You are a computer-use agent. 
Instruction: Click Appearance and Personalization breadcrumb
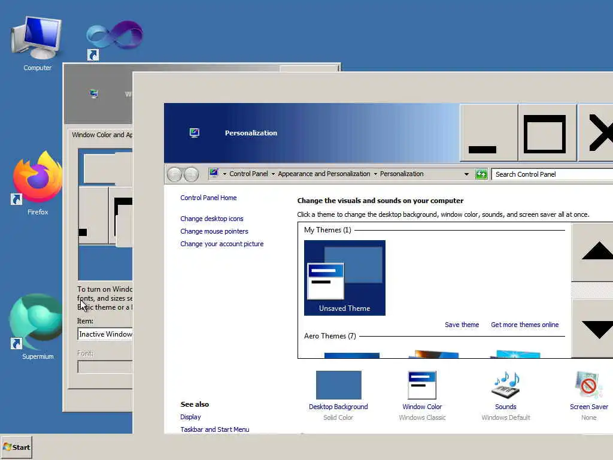(x=324, y=174)
